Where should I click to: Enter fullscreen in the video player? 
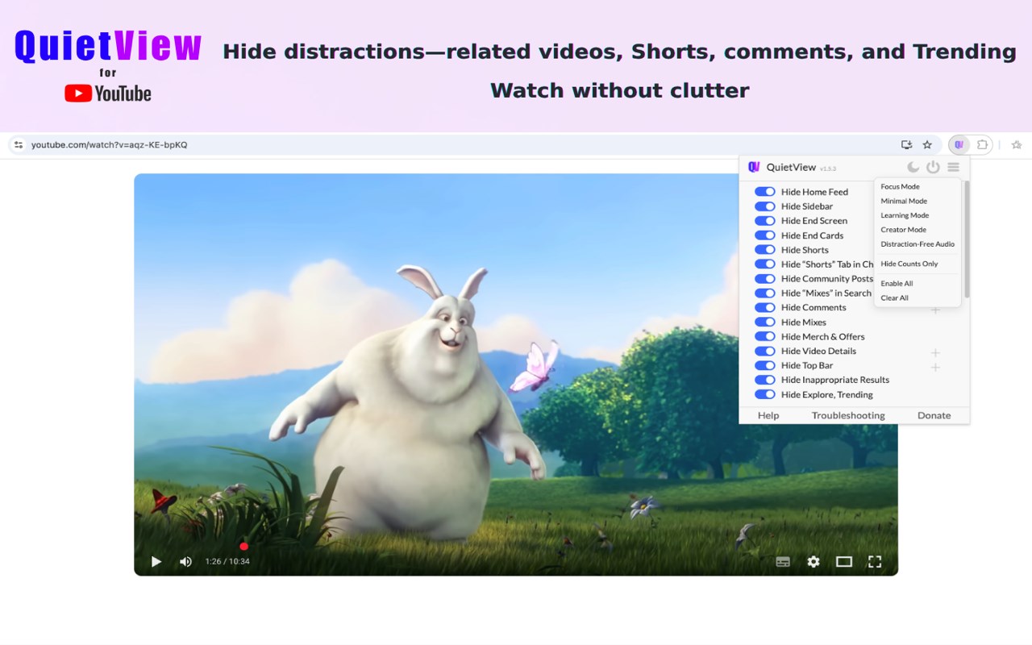pyautogui.click(x=875, y=562)
